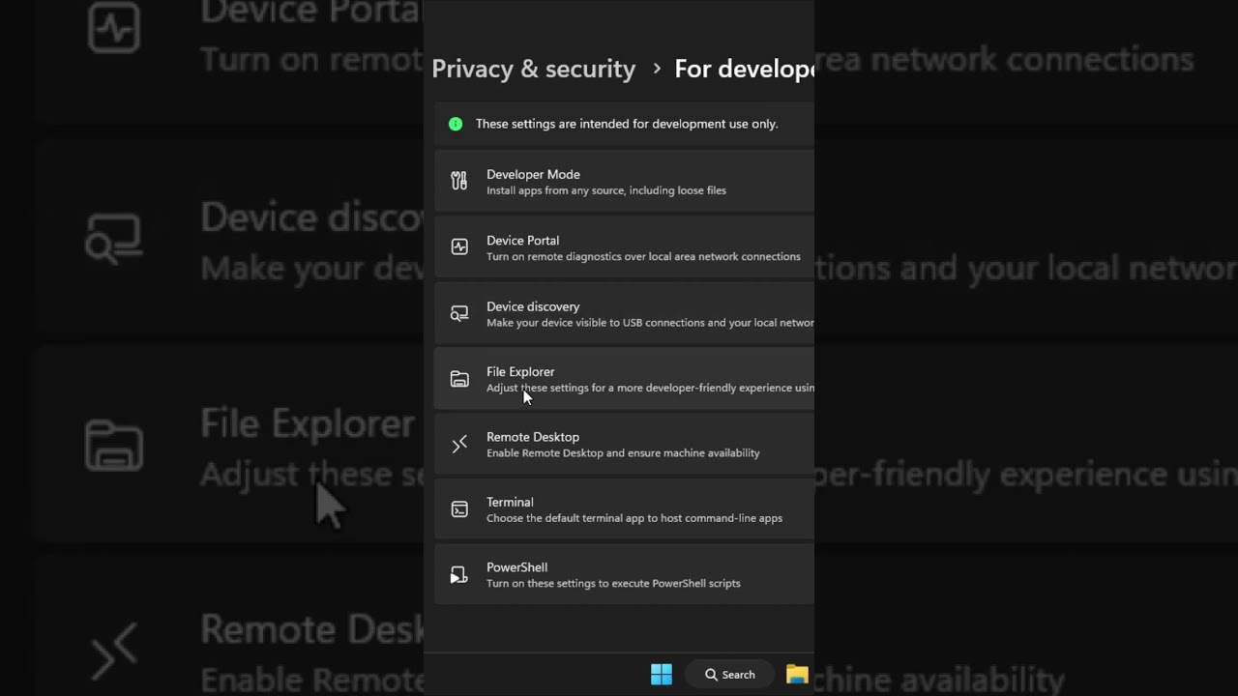Expand the Terminal setting row

pos(624,509)
